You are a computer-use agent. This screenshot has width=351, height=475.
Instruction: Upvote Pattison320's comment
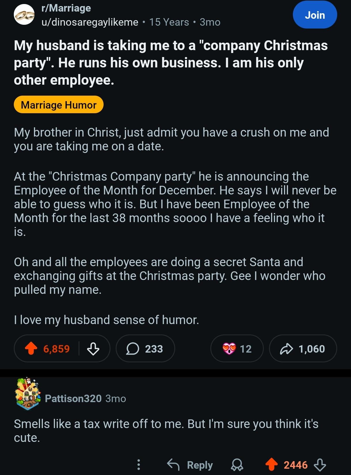pos(271,464)
